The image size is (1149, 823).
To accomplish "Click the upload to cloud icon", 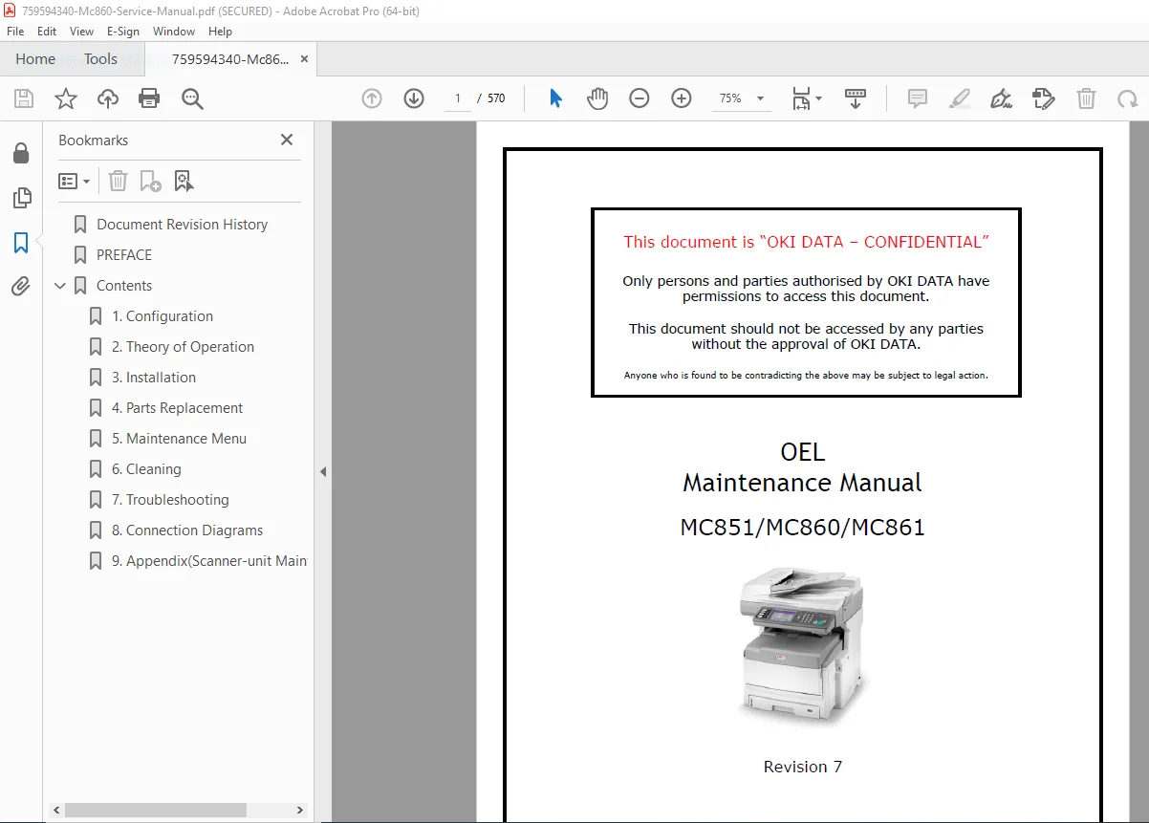I will pos(108,98).
